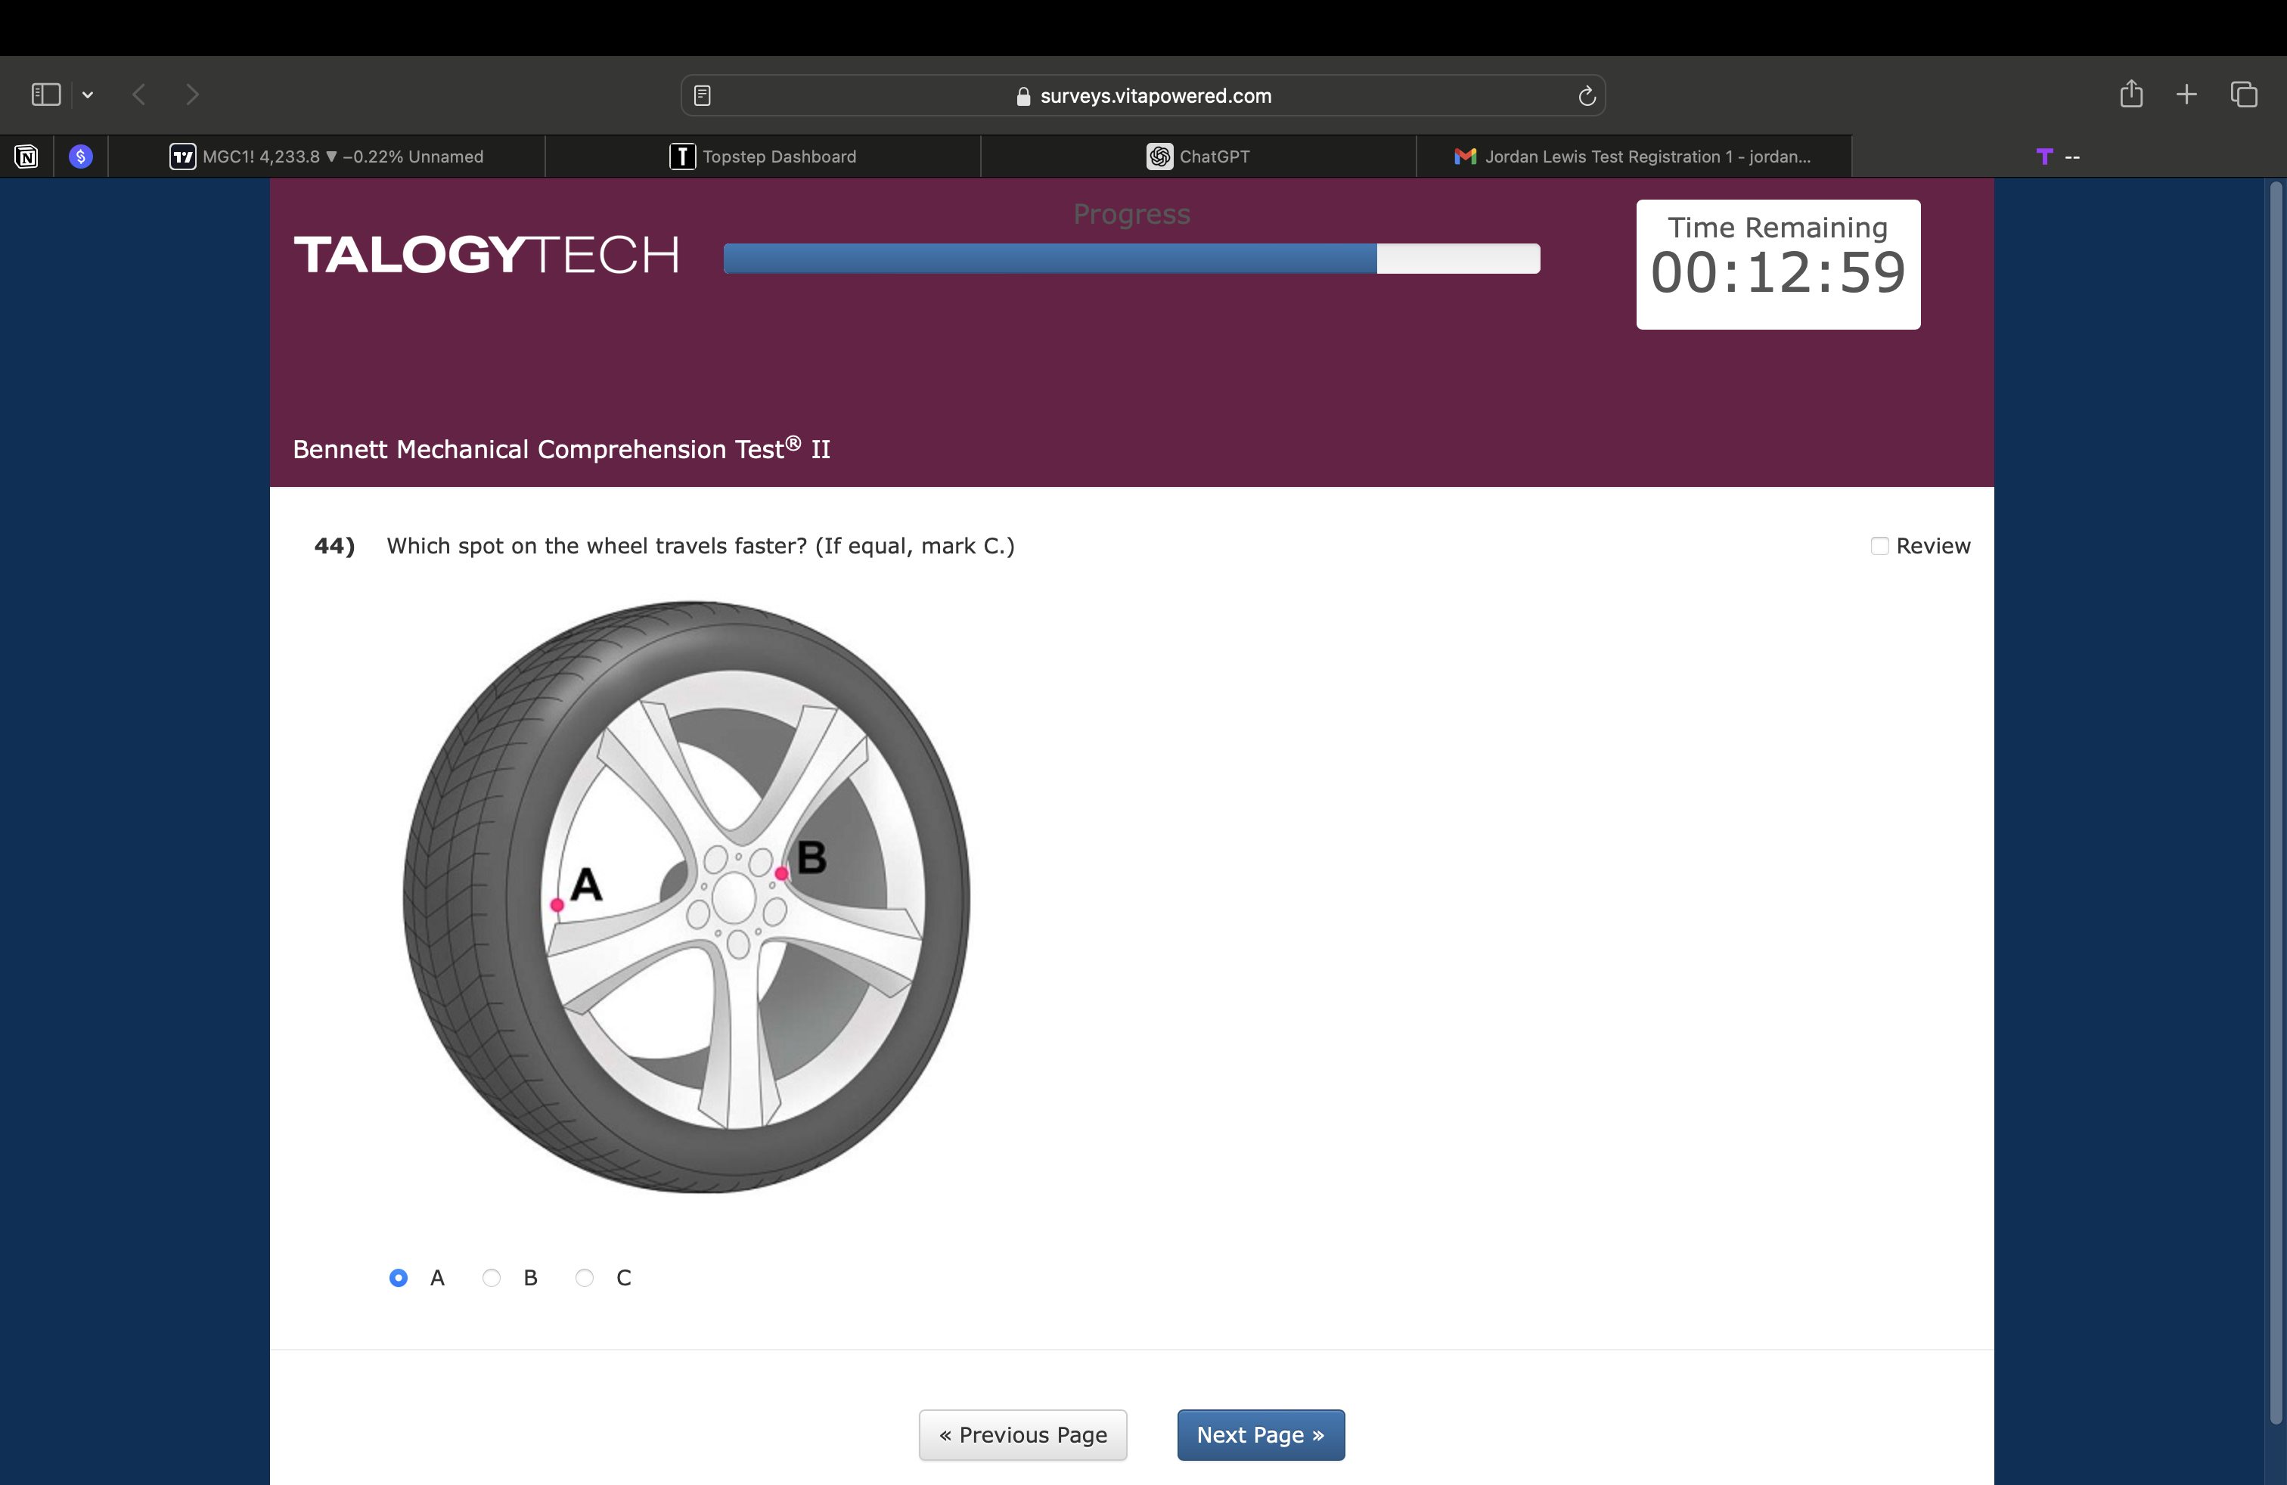Switch to the Topstep Dashboard tab
Screen dimensions: 2287x1485
coord(763,157)
